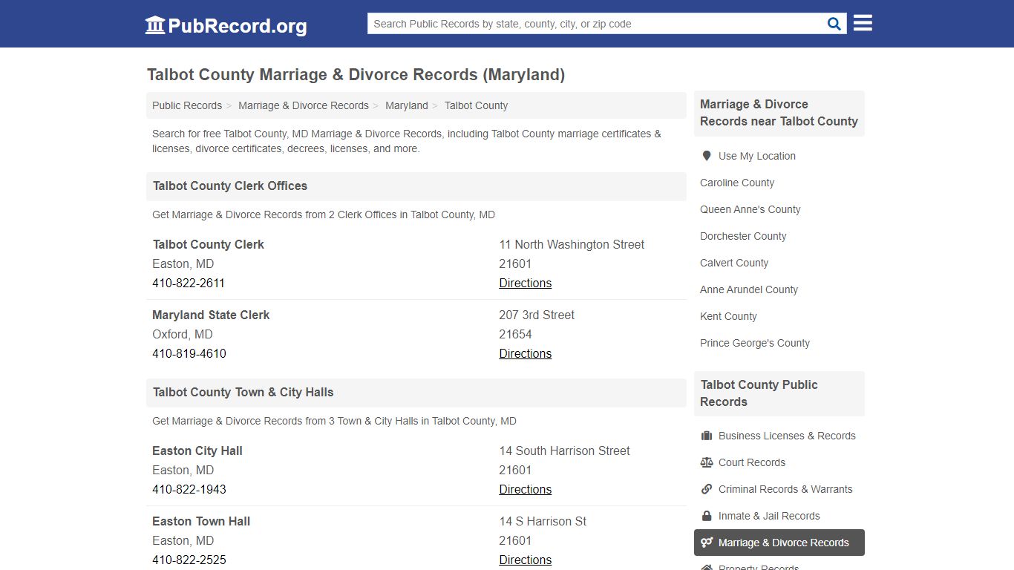Click Talbot County Public Records sidebar heading

pyautogui.click(x=759, y=393)
